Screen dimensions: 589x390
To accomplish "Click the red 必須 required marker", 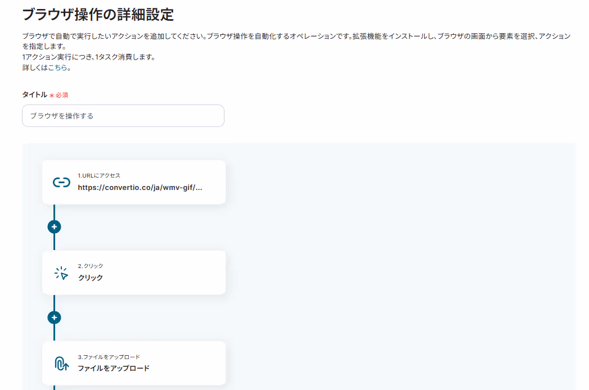I will tap(59, 96).
